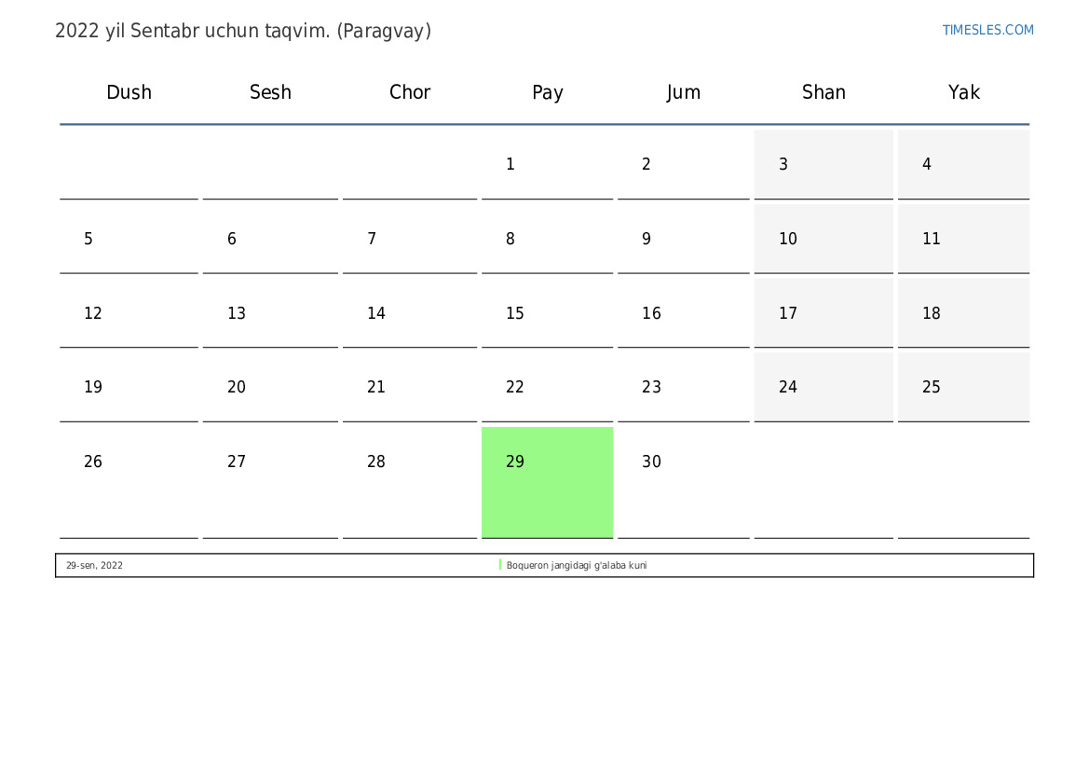Viewport: 1089px width, 771px height.
Task: Click the Chor weekday header
Action: (x=410, y=92)
